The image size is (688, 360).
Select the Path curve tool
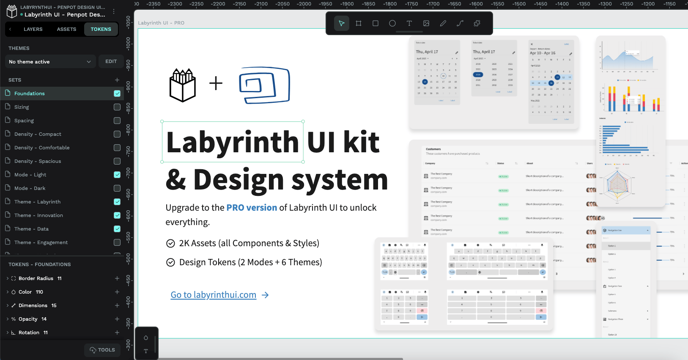460,23
